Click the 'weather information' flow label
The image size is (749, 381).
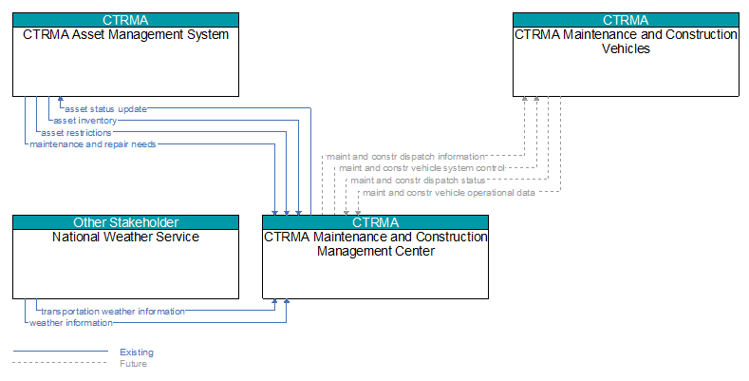tap(71, 323)
